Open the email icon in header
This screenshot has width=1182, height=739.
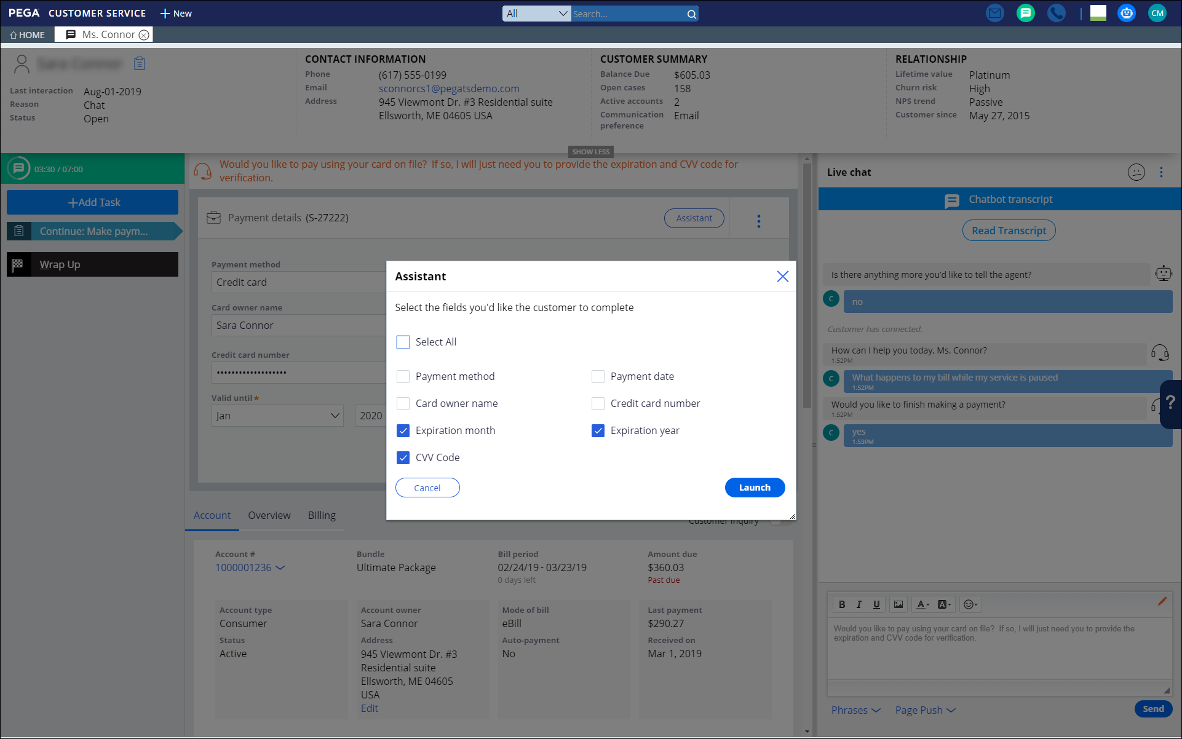pos(994,13)
